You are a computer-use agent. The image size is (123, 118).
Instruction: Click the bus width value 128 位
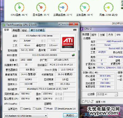click(x=65, y=79)
